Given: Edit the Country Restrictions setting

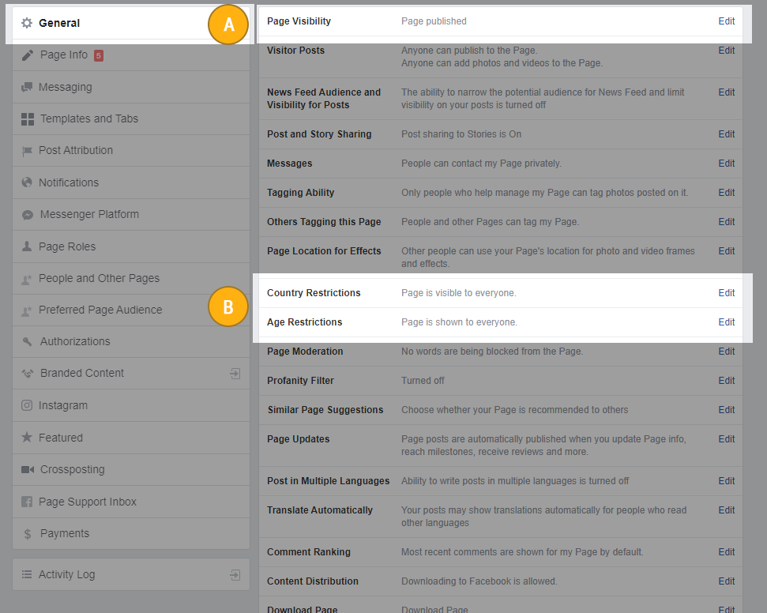Looking at the screenshot, I should [x=727, y=293].
